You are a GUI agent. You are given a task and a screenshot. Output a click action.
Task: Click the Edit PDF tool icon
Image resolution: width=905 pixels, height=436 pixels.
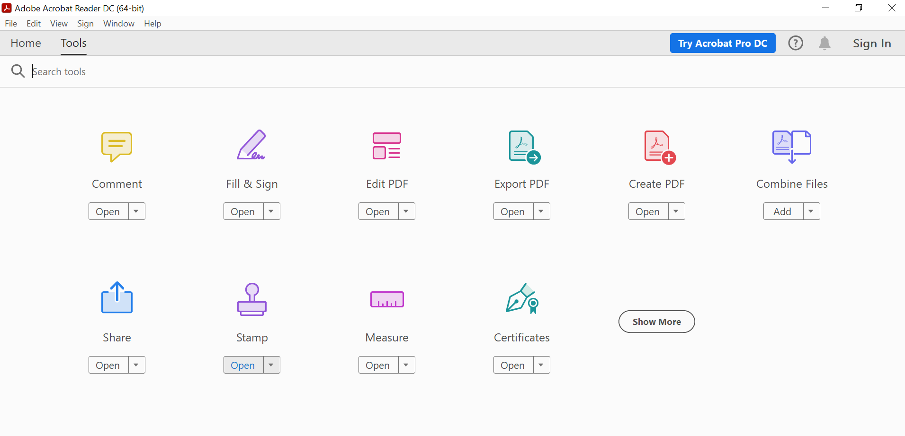(x=386, y=146)
